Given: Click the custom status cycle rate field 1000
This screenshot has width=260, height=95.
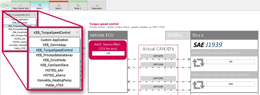Looking at the screenshot, I should click(231, 84).
